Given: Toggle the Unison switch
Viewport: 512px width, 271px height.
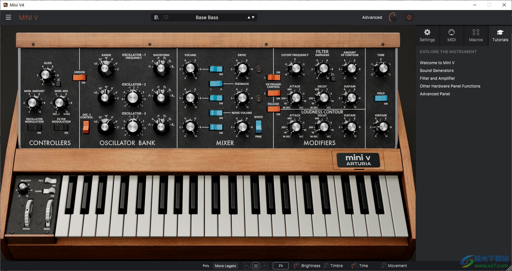Looking at the screenshot, I should pyautogui.click(x=79, y=77).
